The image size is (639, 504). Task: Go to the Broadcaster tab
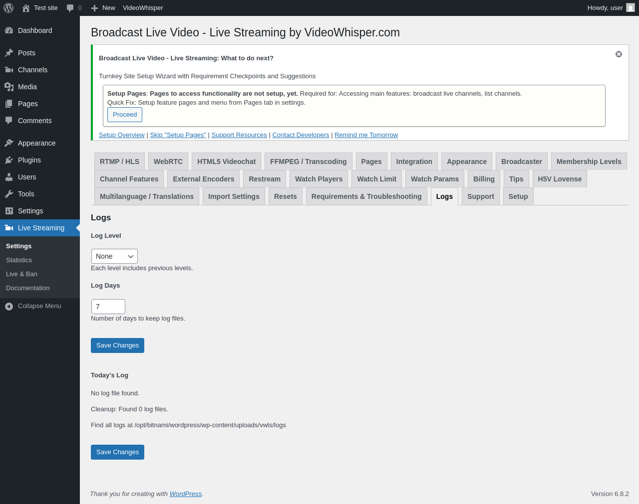(522, 162)
